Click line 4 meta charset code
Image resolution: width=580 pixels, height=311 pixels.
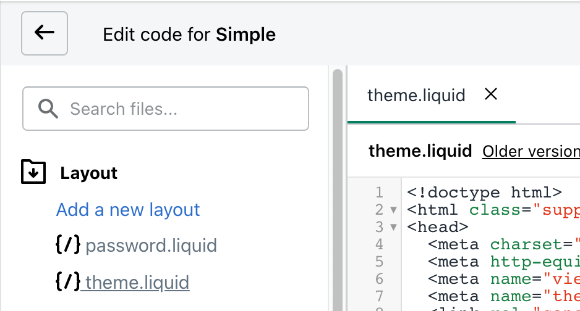click(x=504, y=244)
